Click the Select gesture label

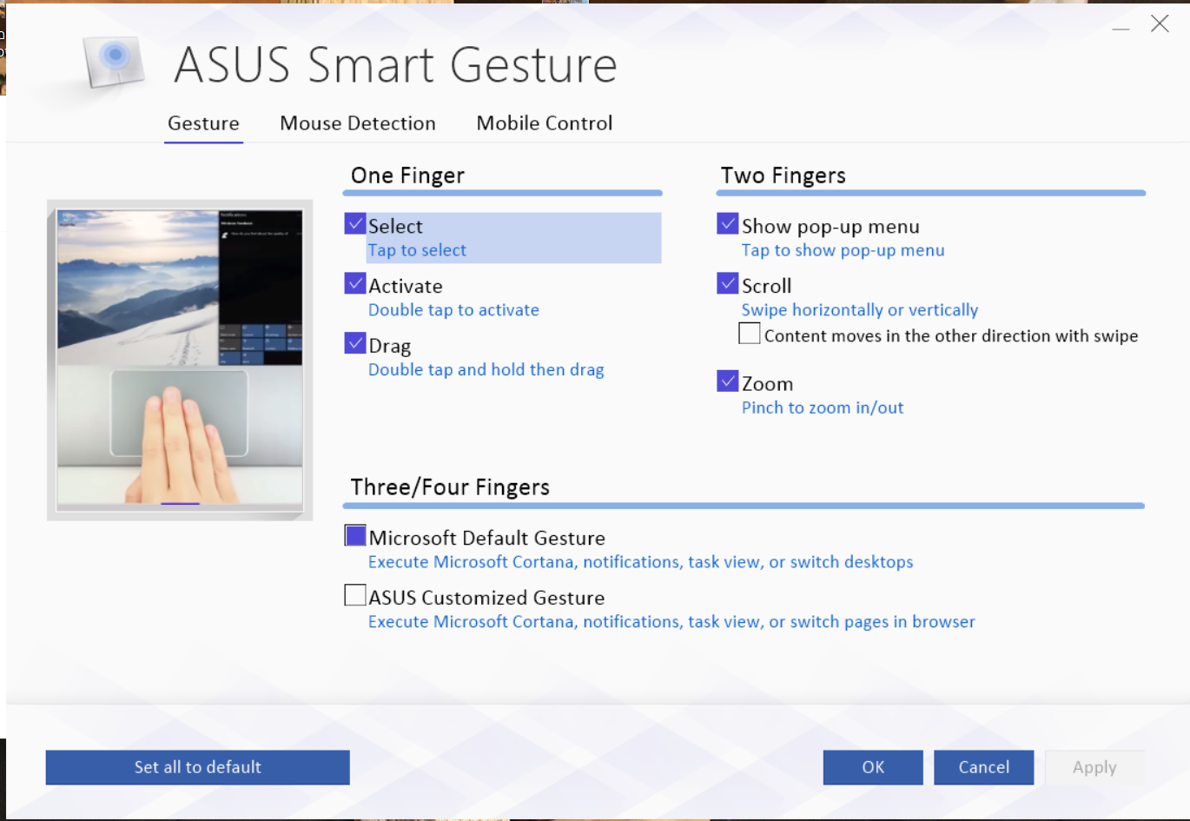point(395,226)
